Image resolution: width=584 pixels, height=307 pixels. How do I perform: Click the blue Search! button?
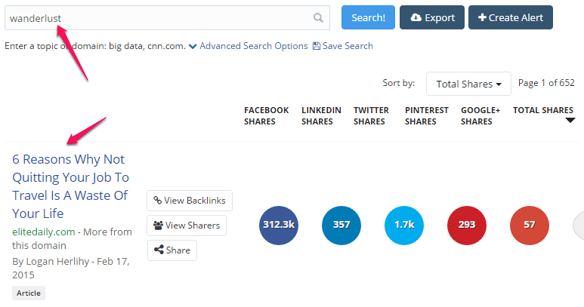(x=368, y=17)
